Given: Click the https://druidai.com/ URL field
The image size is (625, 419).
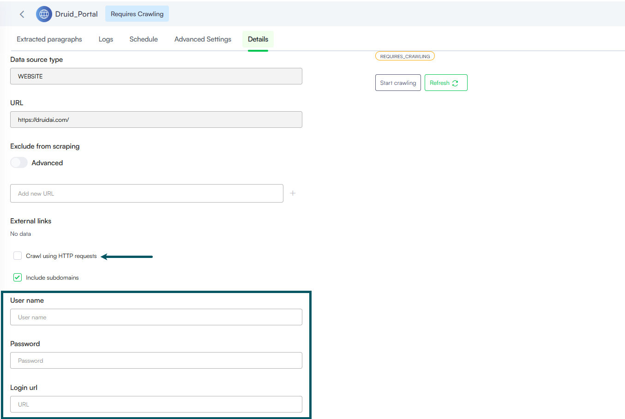Looking at the screenshot, I should coord(156,120).
